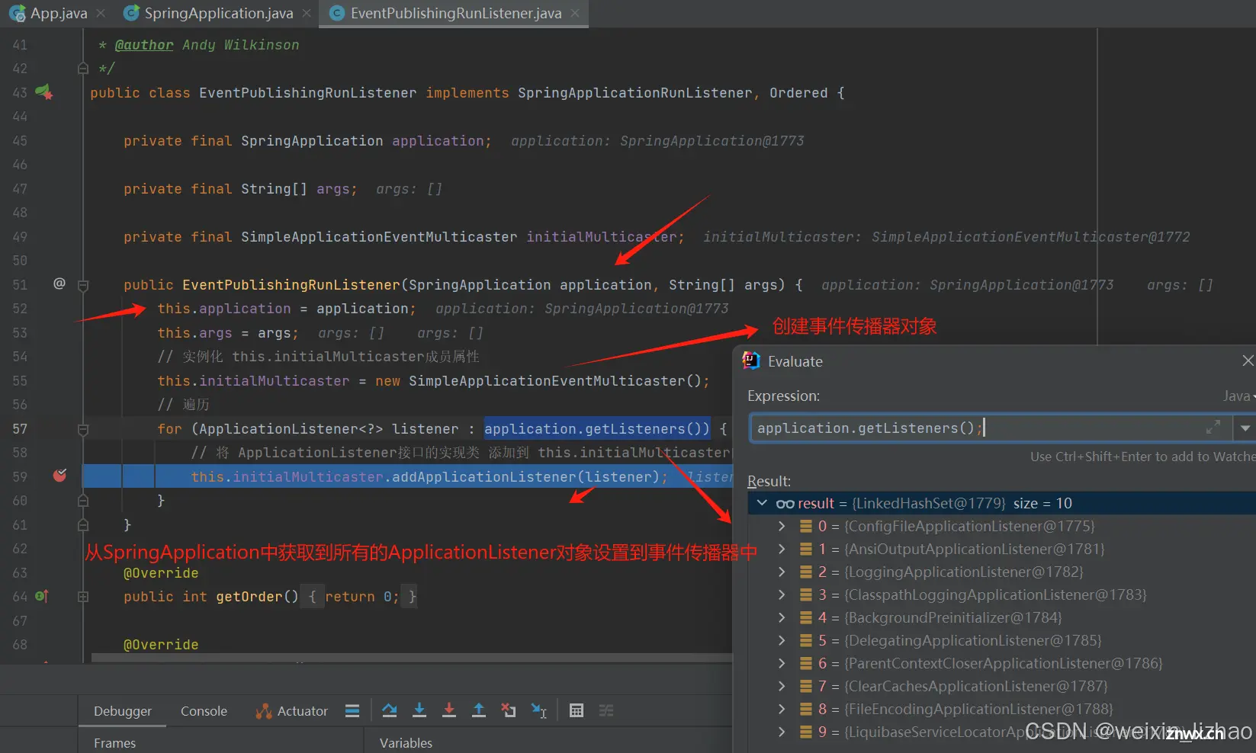Close the SpringApplication.java tab
The height and width of the screenshot is (753, 1256).
[307, 13]
